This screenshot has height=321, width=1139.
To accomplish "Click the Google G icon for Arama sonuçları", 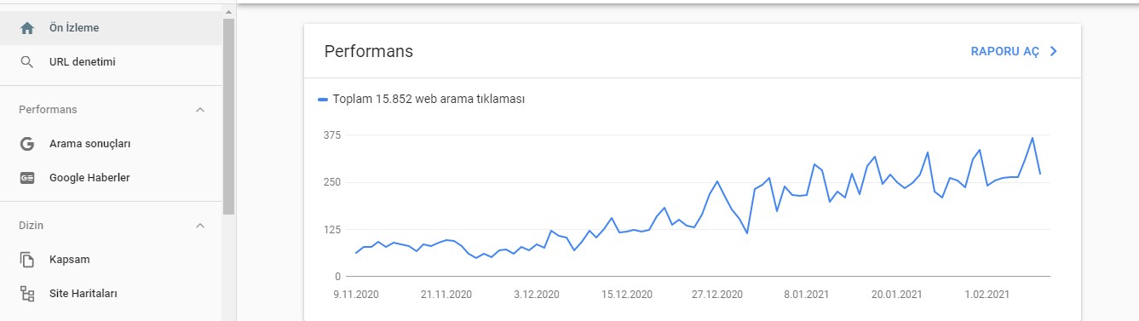I will [27, 144].
